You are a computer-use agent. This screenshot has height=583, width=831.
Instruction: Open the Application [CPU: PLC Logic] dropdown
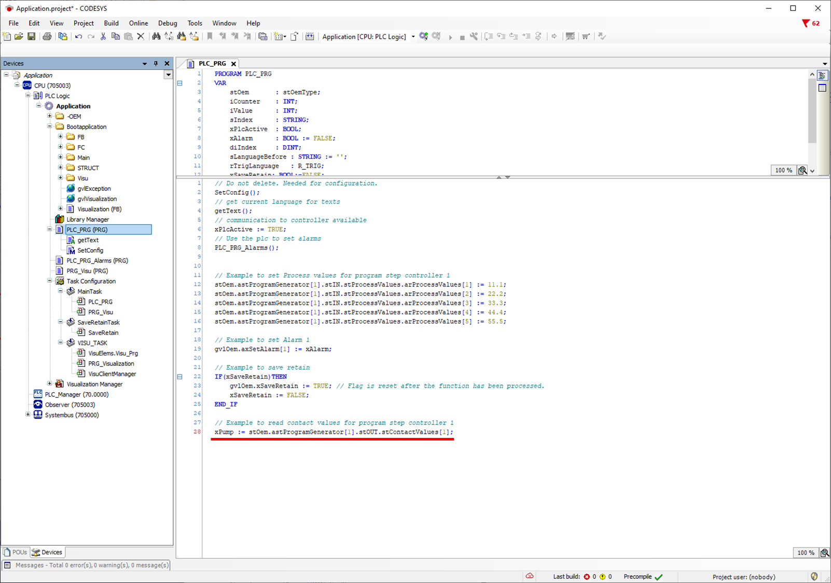(413, 37)
